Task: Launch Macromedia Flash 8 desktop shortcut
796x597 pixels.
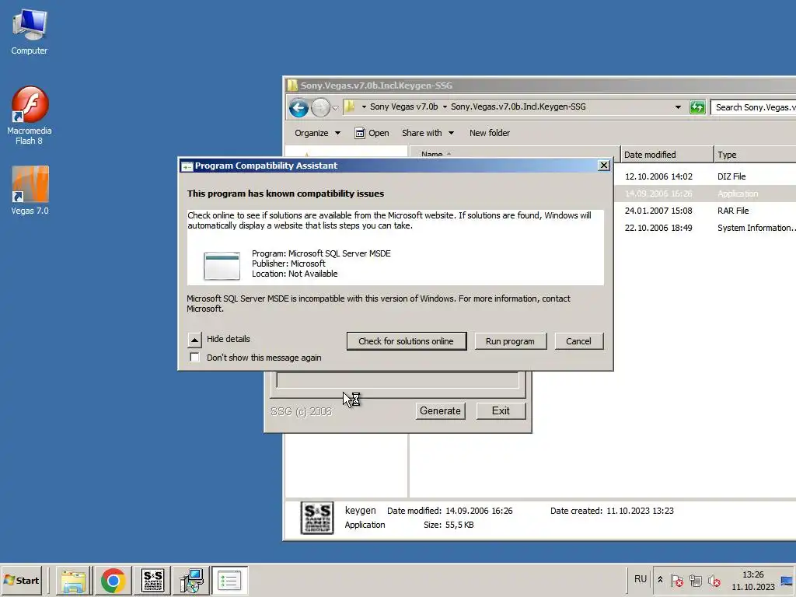Action: pyautogui.click(x=30, y=115)
